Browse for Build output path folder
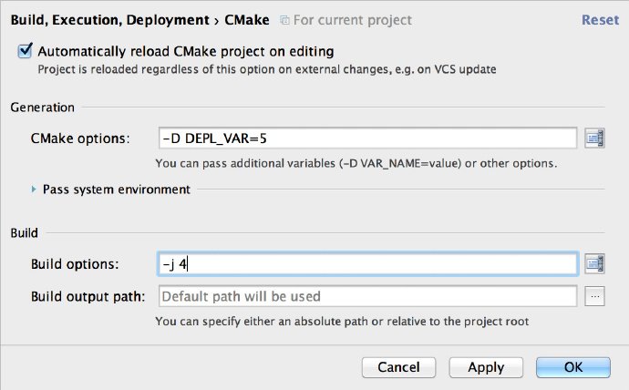629x390 pixels. tap(594, 297)
